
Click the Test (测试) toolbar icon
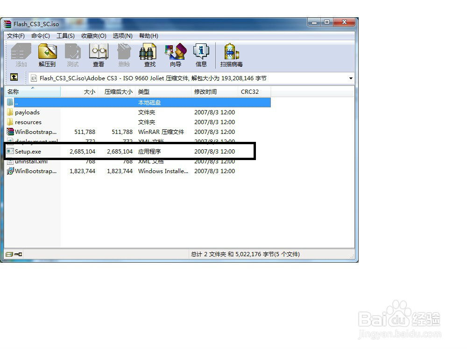[73, 55]
